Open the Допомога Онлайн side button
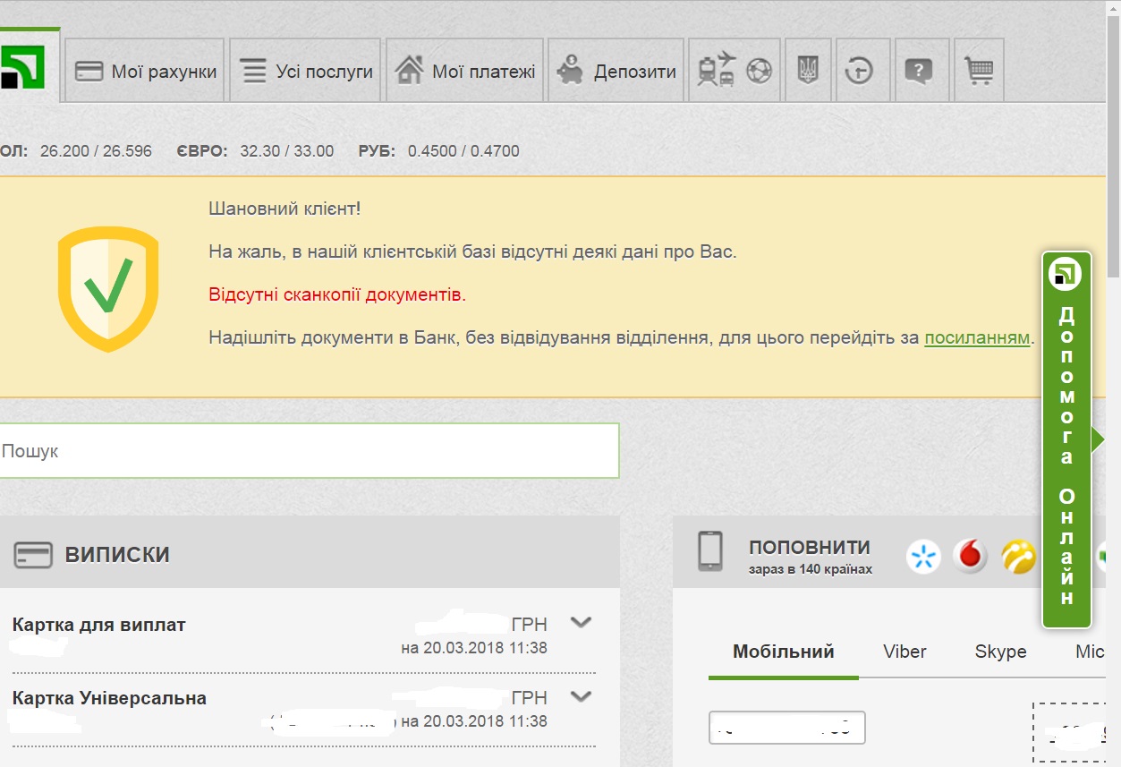Screen dimensions: 1121x767 click(x=1066, y=439)
